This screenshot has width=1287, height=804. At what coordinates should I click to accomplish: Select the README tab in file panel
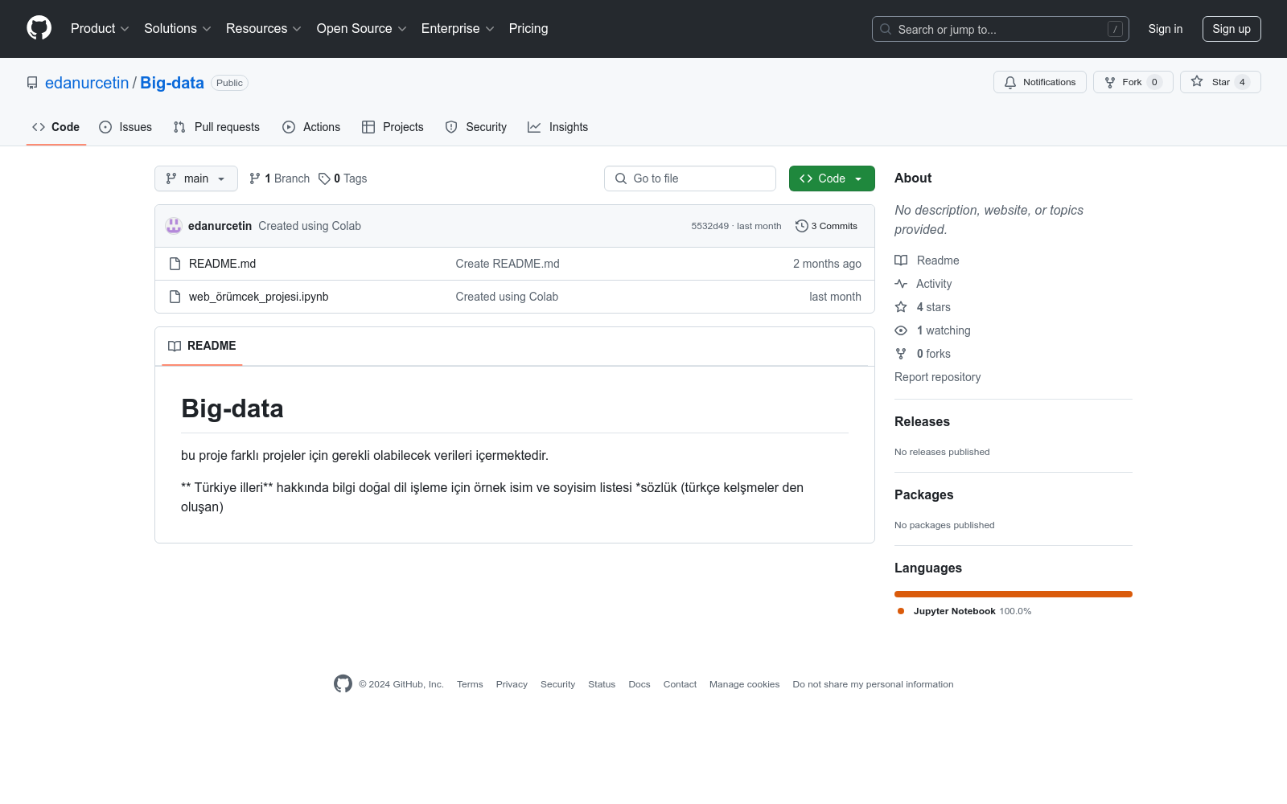[x=202, y=346]
